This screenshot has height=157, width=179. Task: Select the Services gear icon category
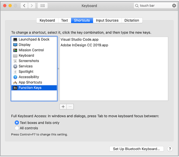tap(15, 66)
